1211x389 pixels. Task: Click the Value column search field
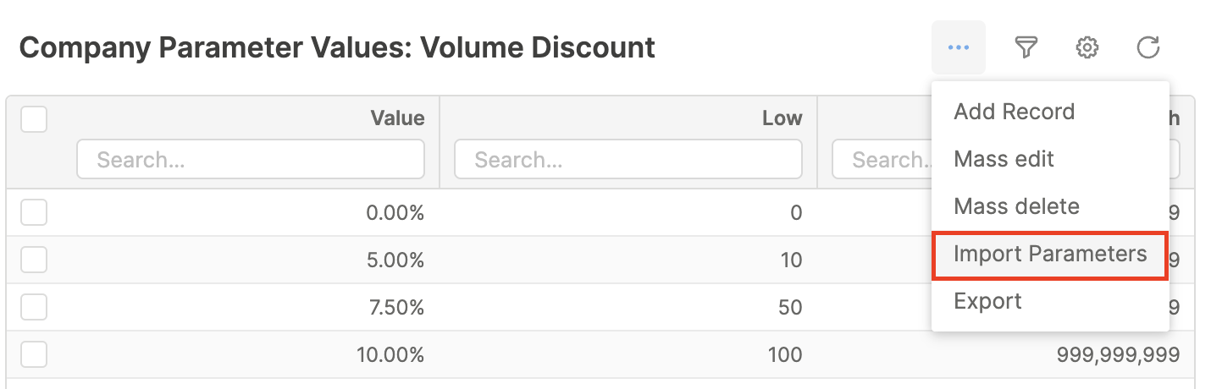(250, 159)
